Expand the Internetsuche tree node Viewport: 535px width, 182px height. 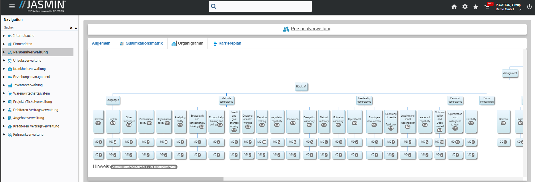tap(4, 36)
